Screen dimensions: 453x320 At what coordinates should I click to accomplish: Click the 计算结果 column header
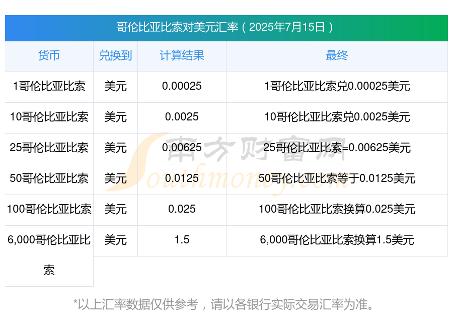(182, 55)
